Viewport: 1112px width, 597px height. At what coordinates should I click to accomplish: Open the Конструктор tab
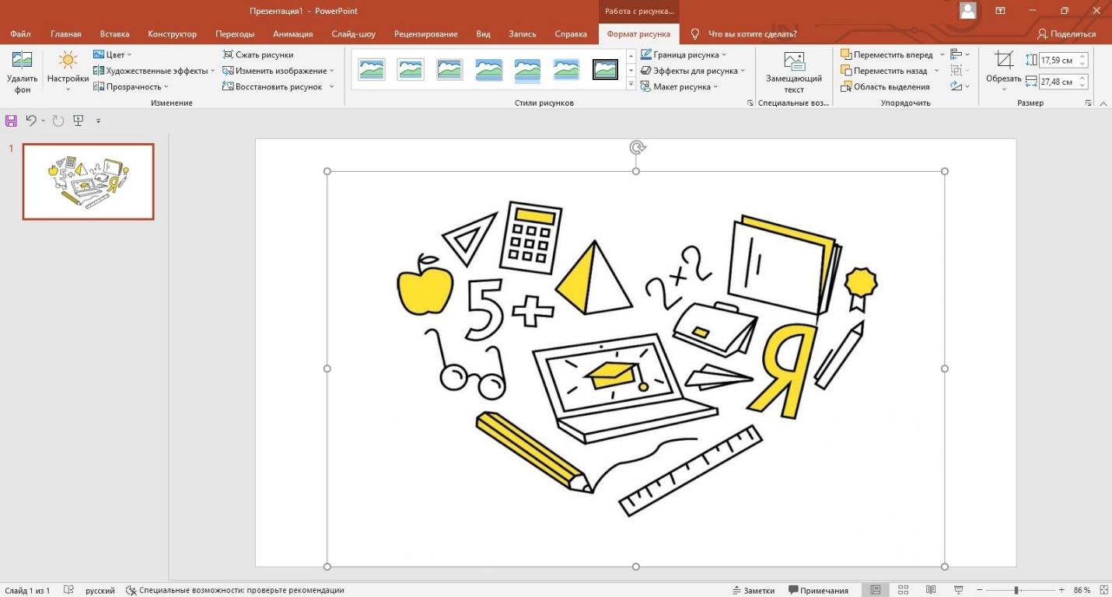pyautogui.click(x=172, y=34)
